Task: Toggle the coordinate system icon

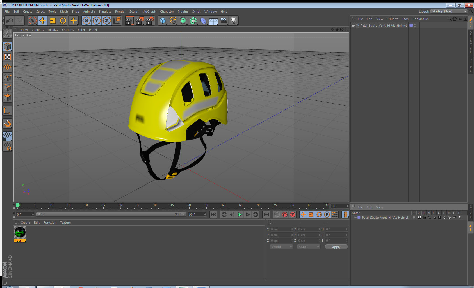Action: (x=117, y=20)
